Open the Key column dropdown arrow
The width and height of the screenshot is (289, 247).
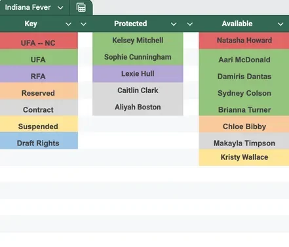(68, 24)
